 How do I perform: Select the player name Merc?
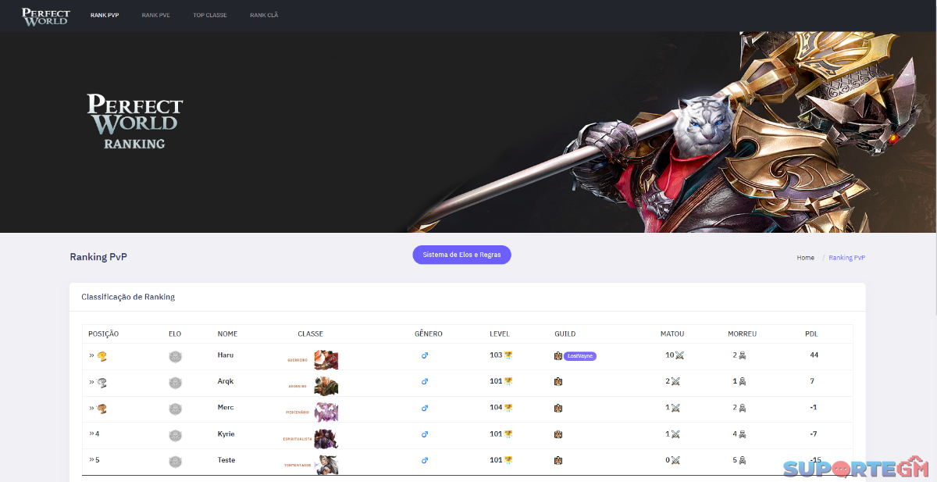pyautogui.click(x=226, y=407)
